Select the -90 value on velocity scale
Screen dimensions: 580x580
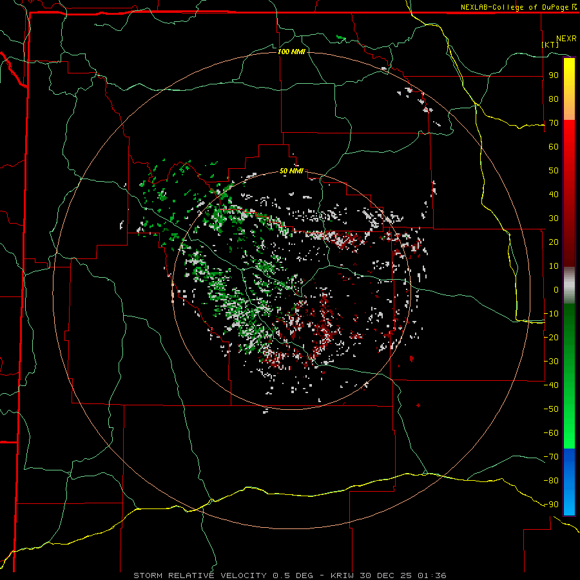551,504
